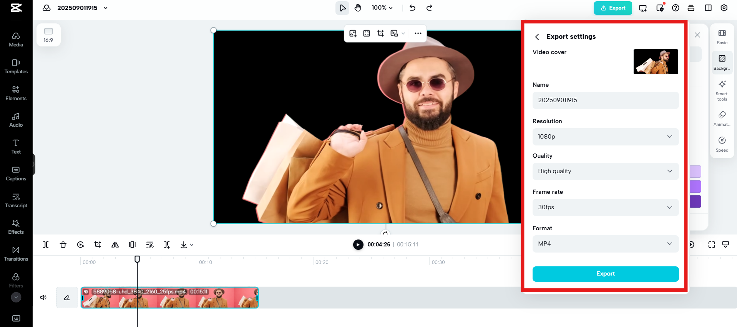Redo the last action
The image size is (737, 327).
pos(430,8)
